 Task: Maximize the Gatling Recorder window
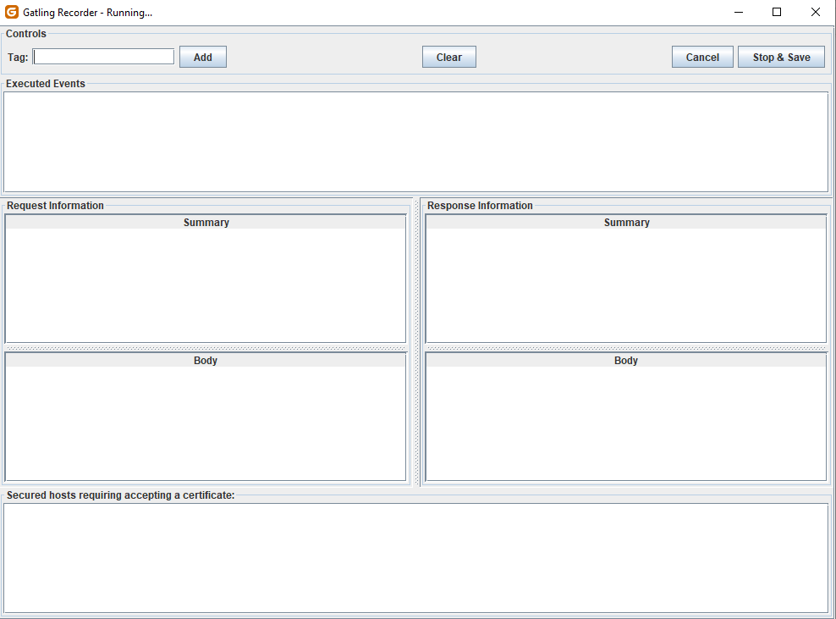pos(777,12)
